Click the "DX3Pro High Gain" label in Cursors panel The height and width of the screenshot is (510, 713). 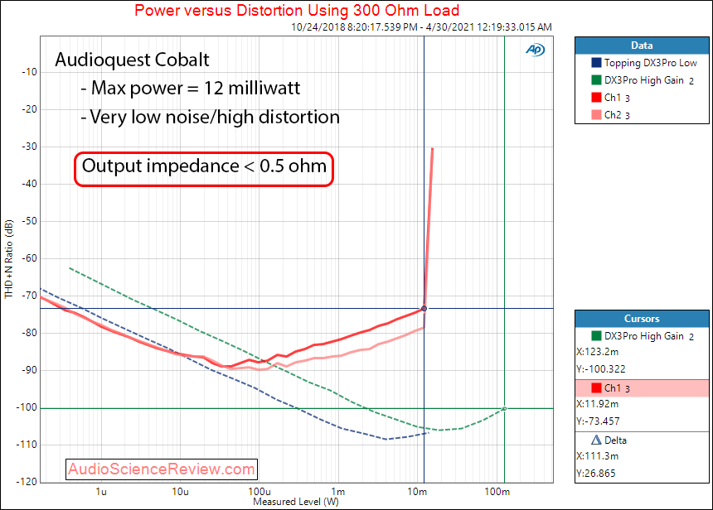[644, 336]
